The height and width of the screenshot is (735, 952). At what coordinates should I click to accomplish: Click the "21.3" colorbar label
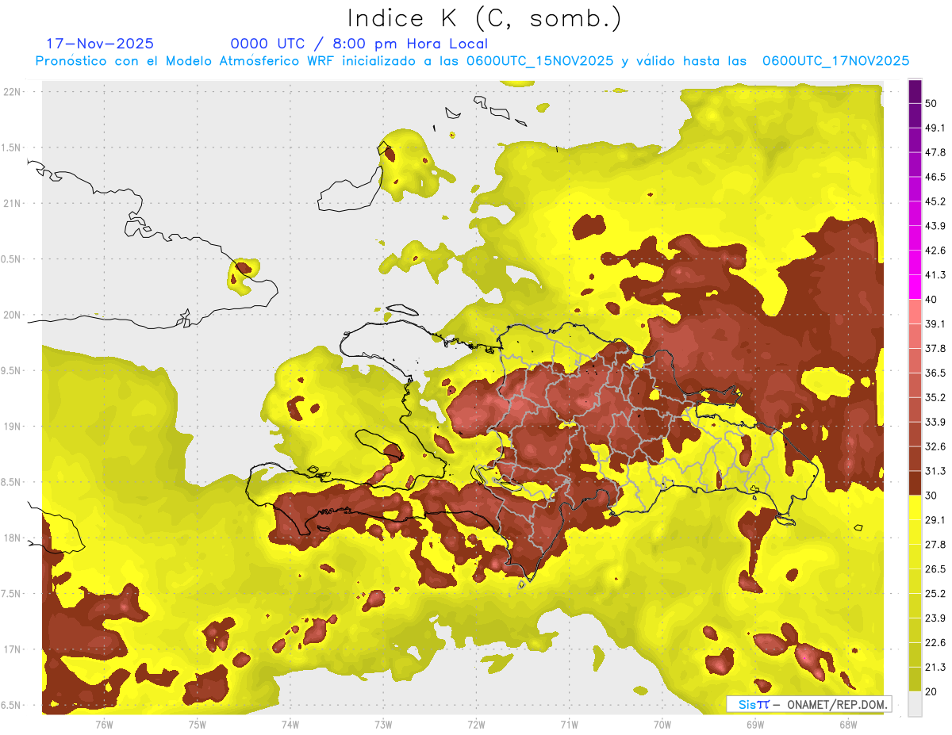(x=935, y=668)
